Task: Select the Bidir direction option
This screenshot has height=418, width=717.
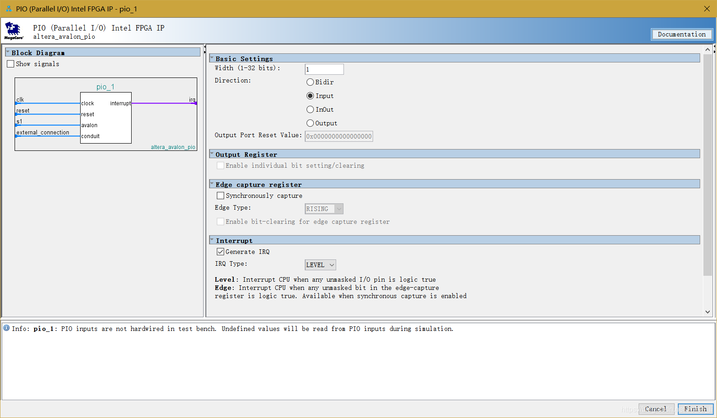Action: pos(310,82)
